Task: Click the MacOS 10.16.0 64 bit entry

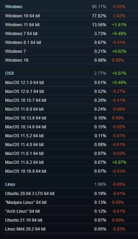Action: point(70,171)
